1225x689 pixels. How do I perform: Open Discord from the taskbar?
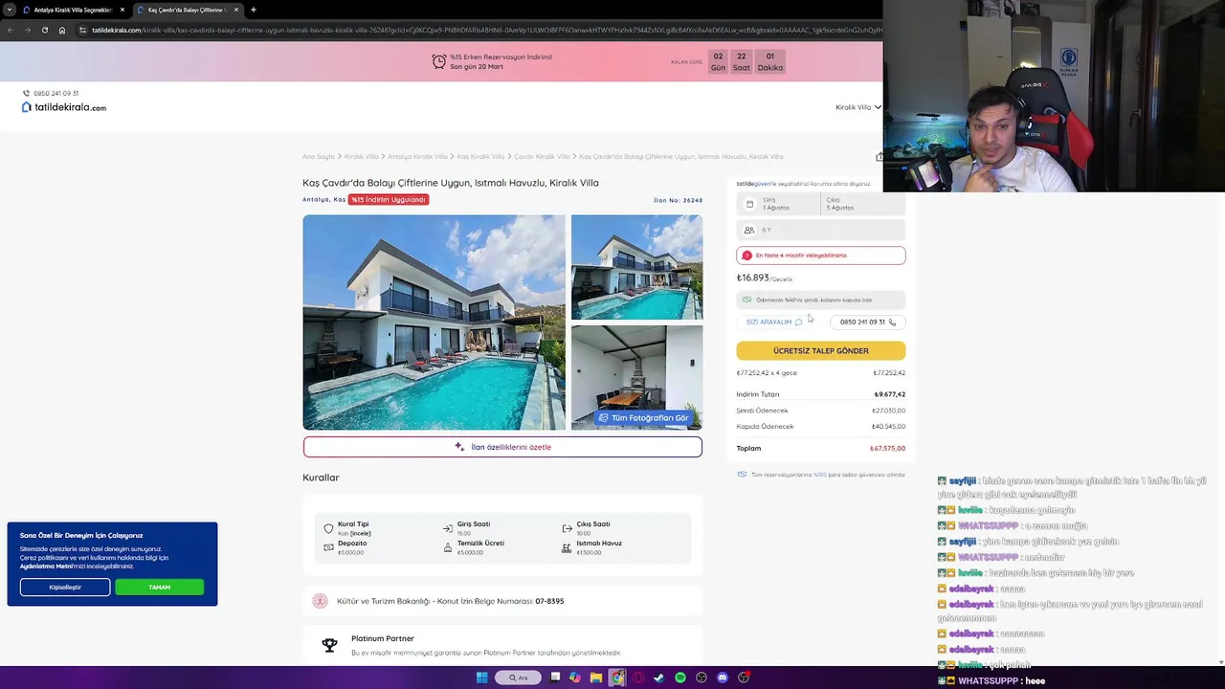coord(723,678)
